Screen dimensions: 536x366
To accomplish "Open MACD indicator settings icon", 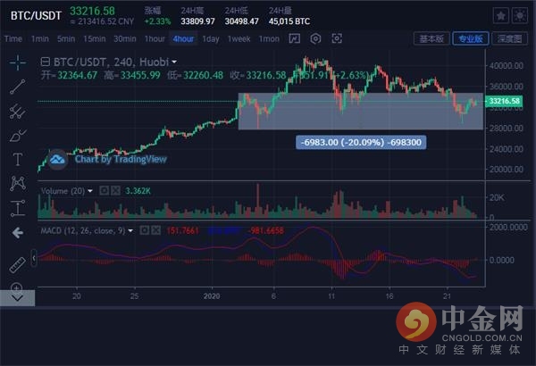I will tap(144, 230).
